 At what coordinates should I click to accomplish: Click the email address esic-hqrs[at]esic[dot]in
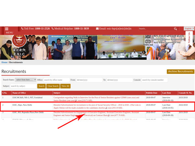(119, 29)
